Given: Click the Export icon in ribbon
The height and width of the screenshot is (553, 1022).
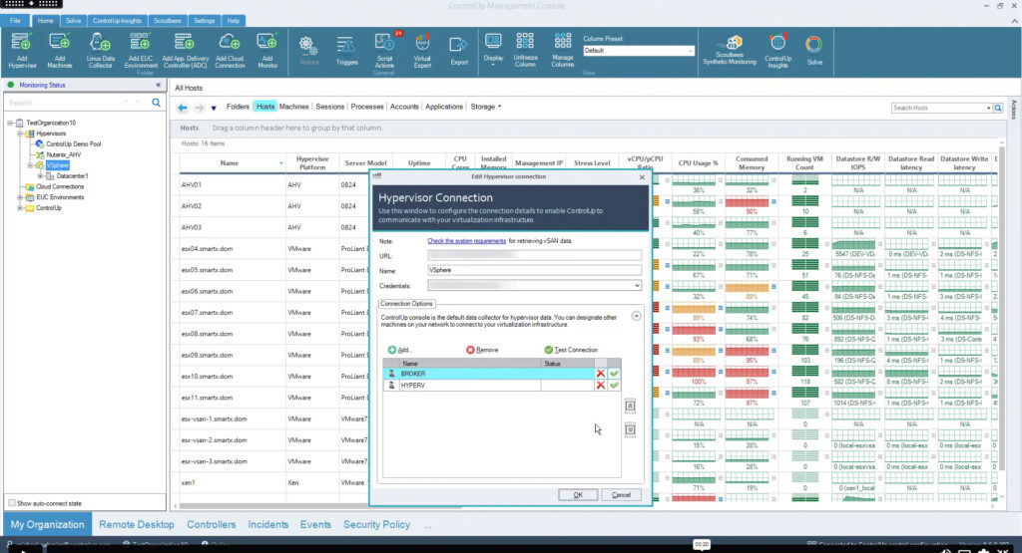Looking at the screenshot, I should pyautogui.click(x=459, y=48).
